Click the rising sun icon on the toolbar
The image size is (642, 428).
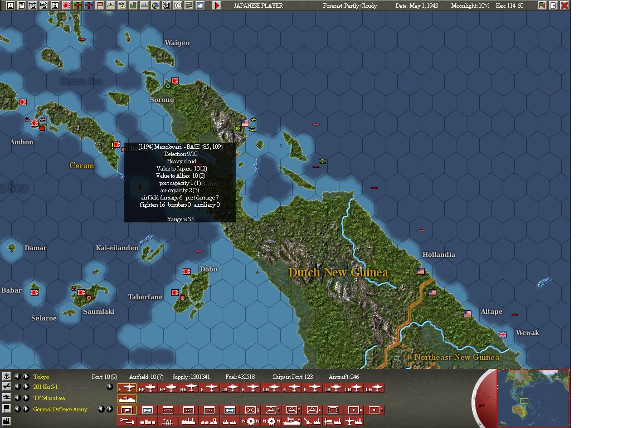tap(65, 6)
